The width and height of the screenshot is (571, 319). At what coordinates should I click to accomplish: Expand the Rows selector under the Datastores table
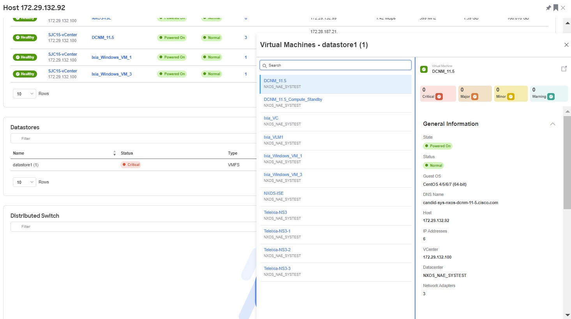[24, 182]
